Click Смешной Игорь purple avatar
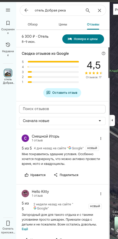118x239 pixels. click(x=25, y=138)
